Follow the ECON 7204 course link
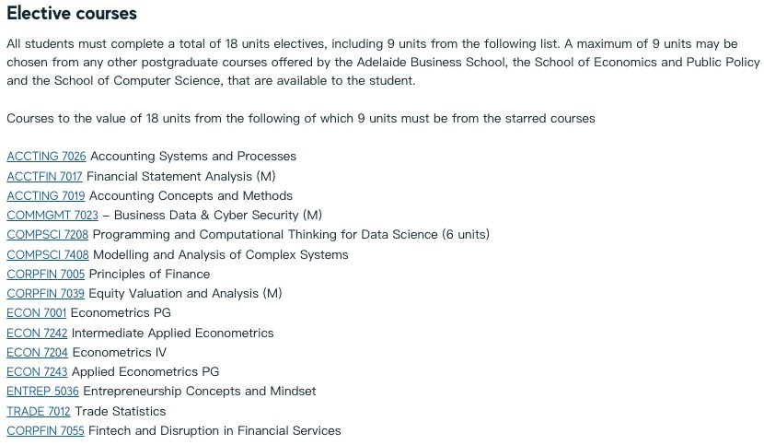 click(37, 352)
